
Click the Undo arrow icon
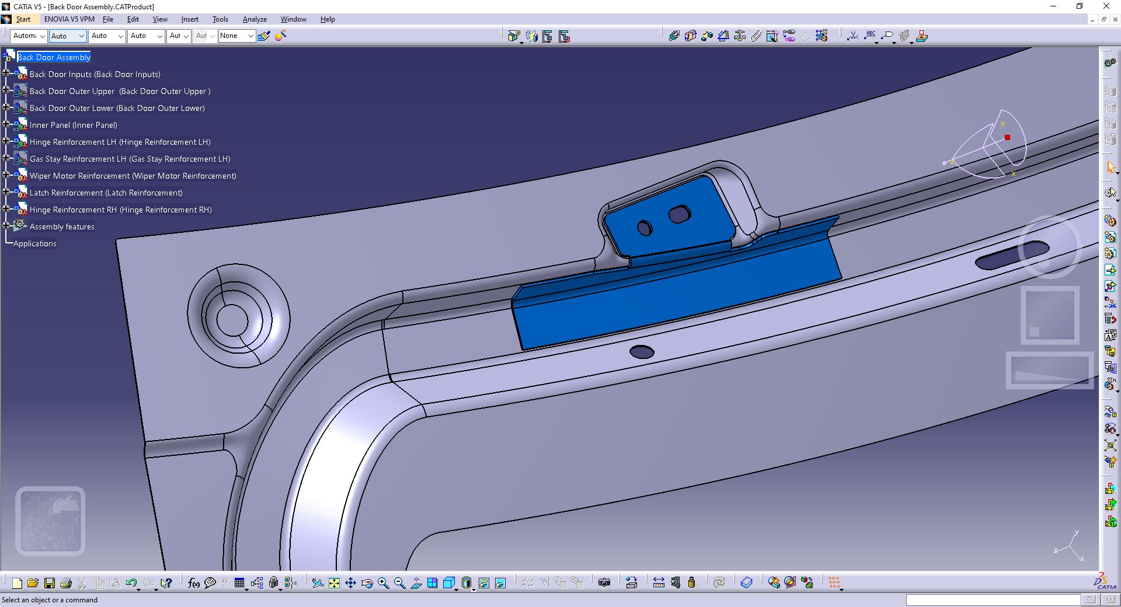(131, 582)
